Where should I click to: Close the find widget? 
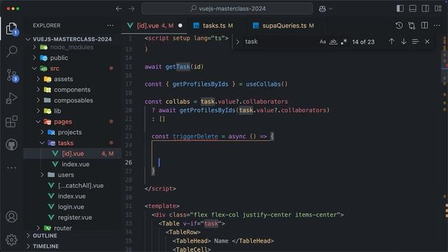(427, 42)
